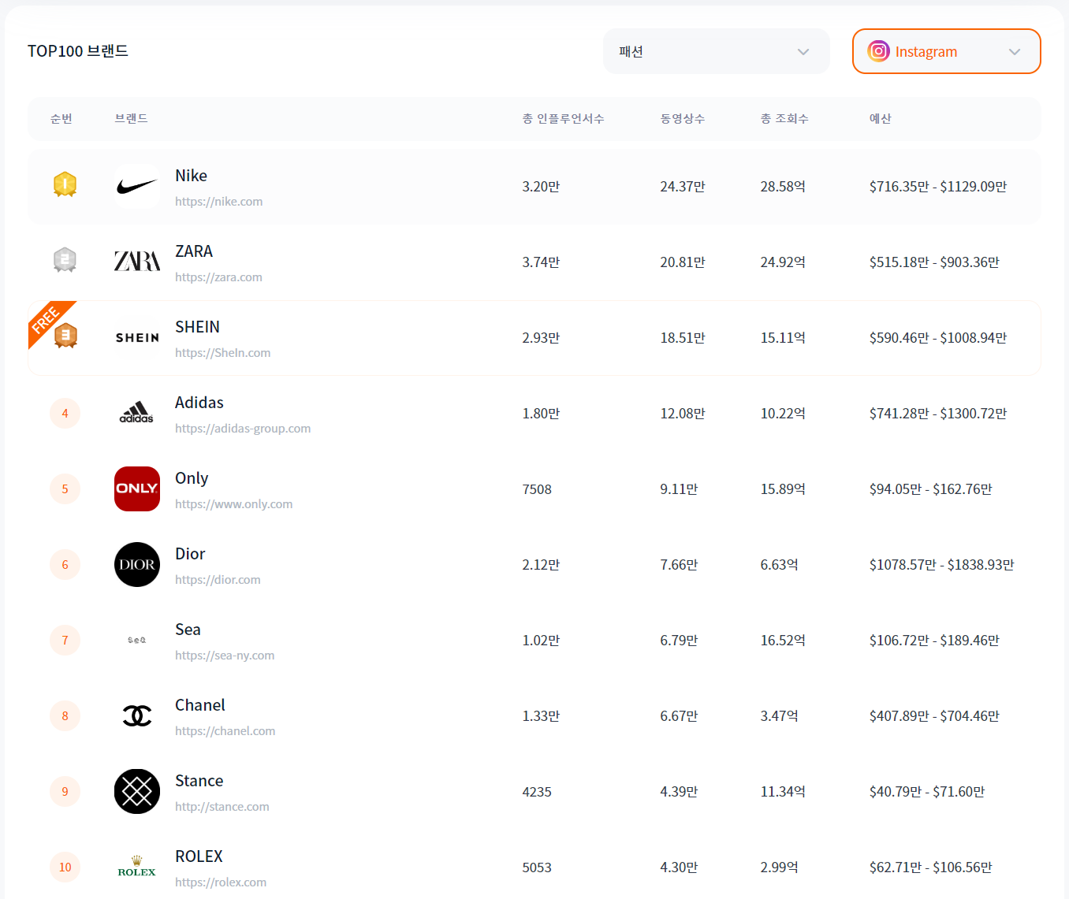
Task: Click the TOP100 브랜드 heading
Action: point(78,51)
